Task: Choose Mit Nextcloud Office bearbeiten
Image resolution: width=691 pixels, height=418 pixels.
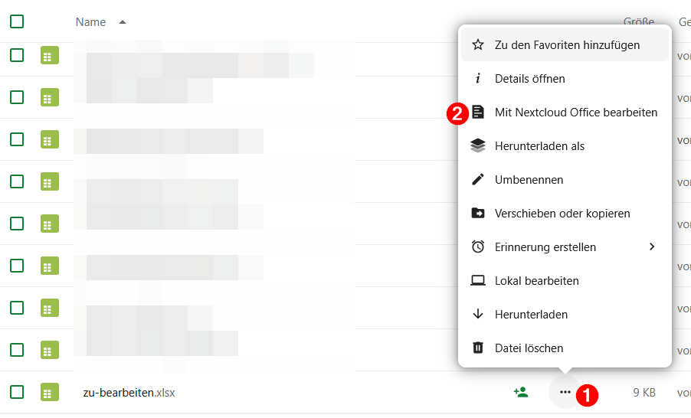Action: (575, 113)
